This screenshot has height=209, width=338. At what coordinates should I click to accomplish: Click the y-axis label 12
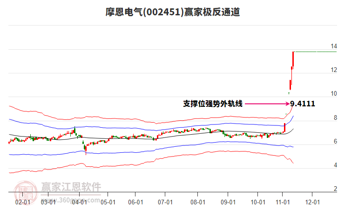tap(334, 70)
